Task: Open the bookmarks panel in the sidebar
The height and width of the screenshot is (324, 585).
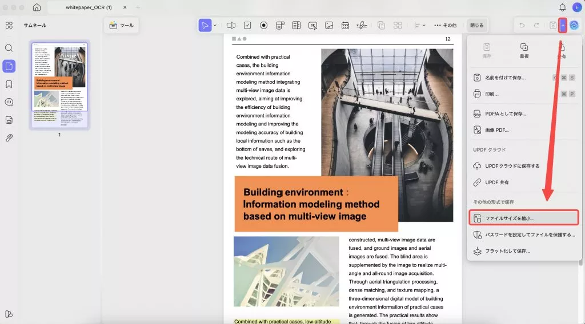Action: pyautogui.click(x=9, y=84)
